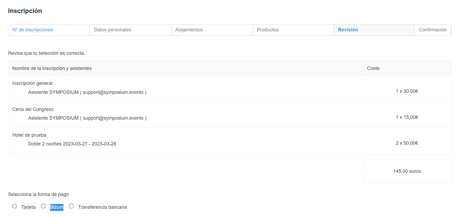Enable the Transferencia bancaria radio option

pyautogui.click(x=71, y=206)
